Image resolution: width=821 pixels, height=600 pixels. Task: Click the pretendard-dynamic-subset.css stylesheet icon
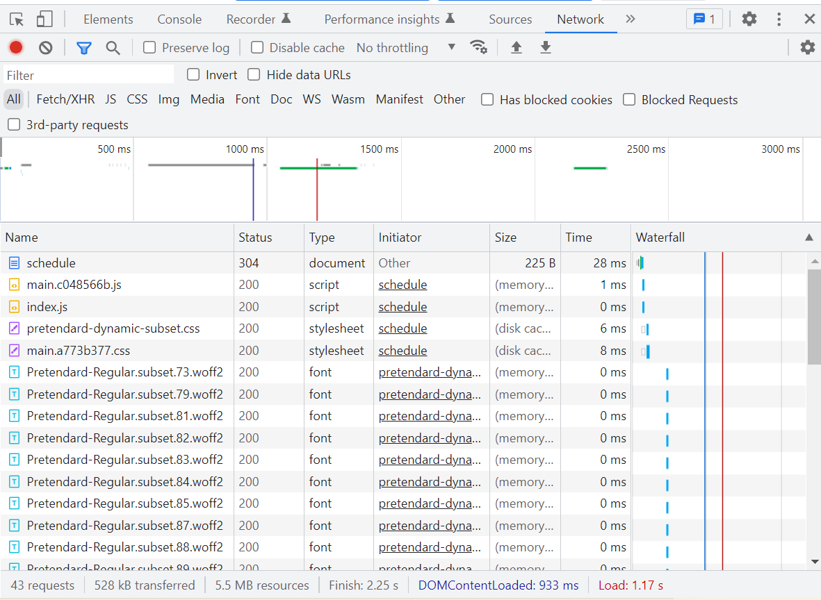point(14,328)
